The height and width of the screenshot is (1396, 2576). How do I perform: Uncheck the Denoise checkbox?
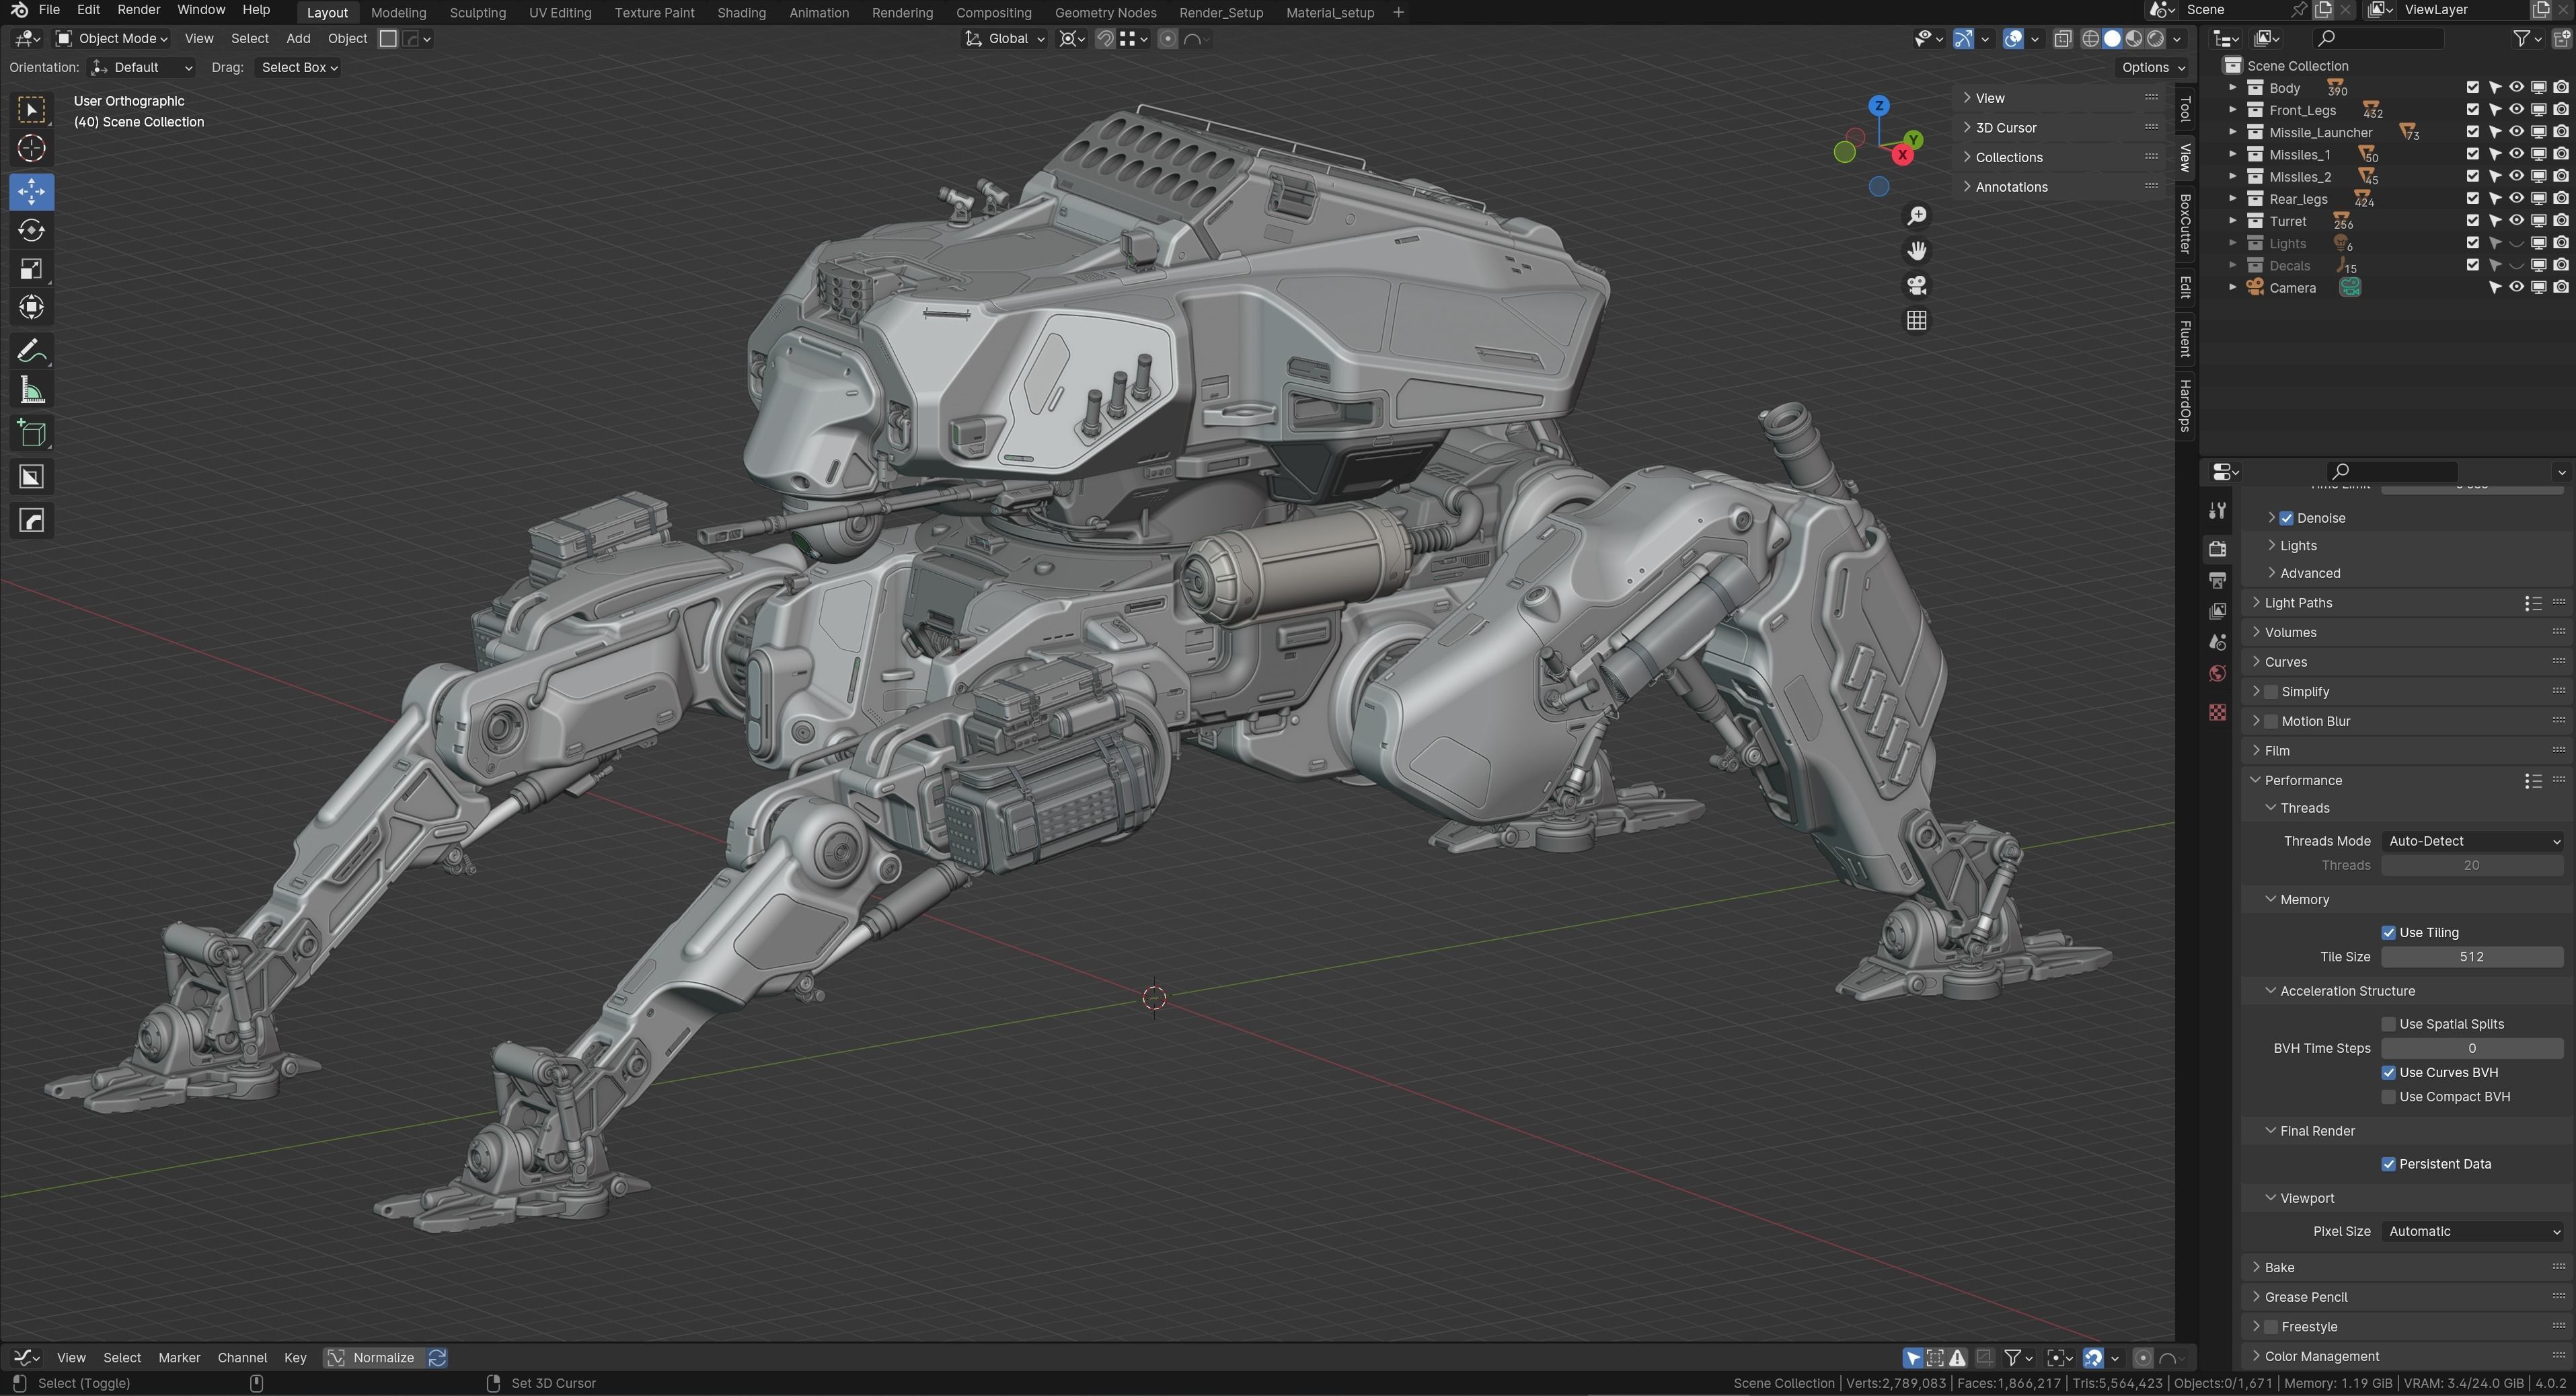(2286, 518)
